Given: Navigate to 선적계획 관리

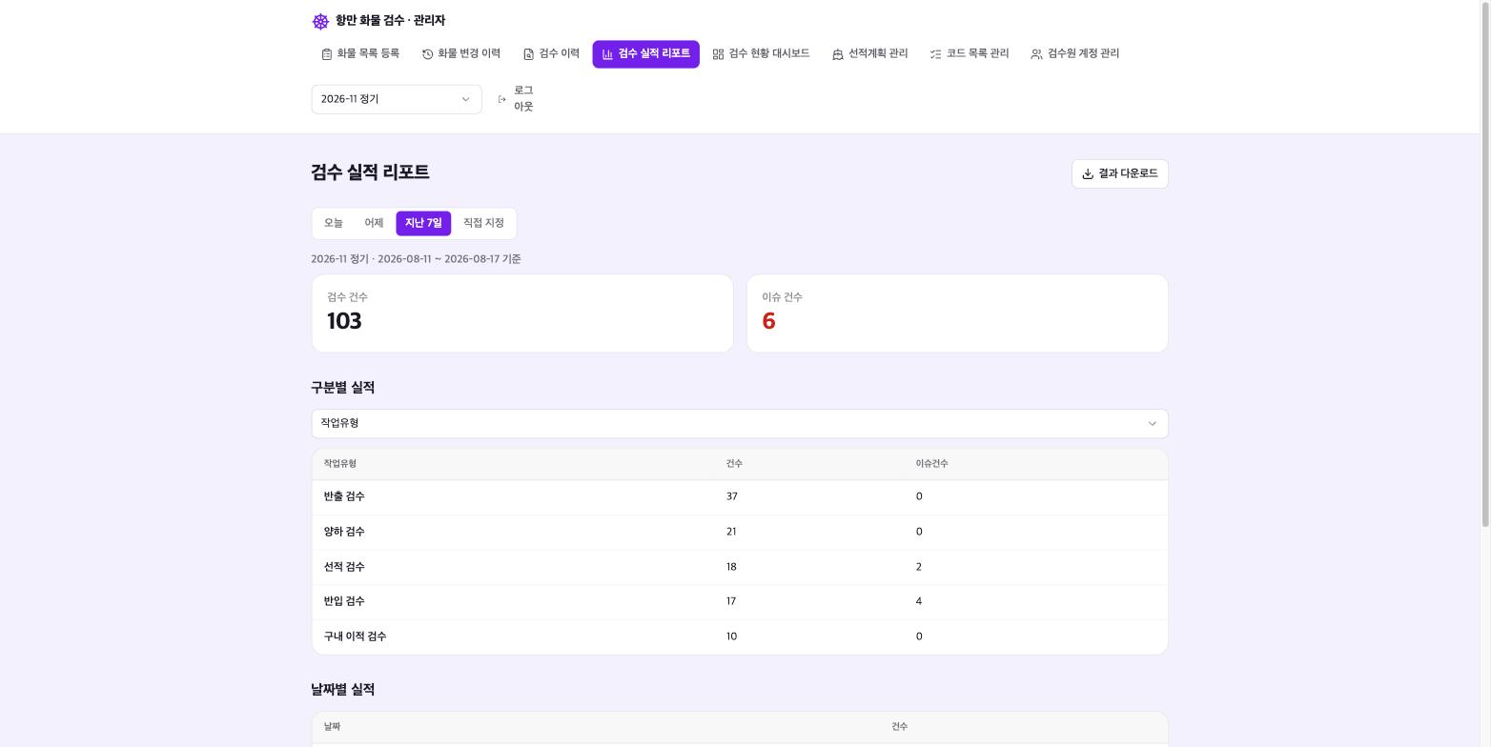Looking at the screenshot, I should [869, 54].
